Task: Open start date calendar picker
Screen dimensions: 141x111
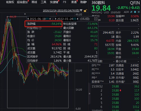Action: (x=47, y=19)
